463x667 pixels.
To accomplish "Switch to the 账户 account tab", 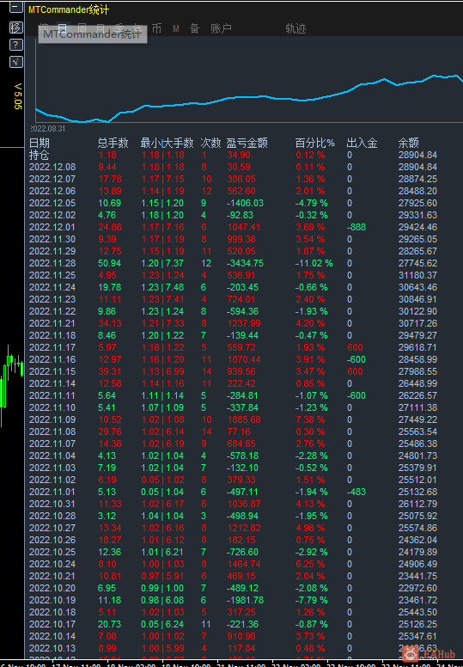I will (x=221, y=28).
